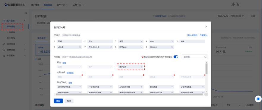Add 留线索量 with its plus icon
The height and width of the screenshot is (110, 262).
tap(172, 87)
